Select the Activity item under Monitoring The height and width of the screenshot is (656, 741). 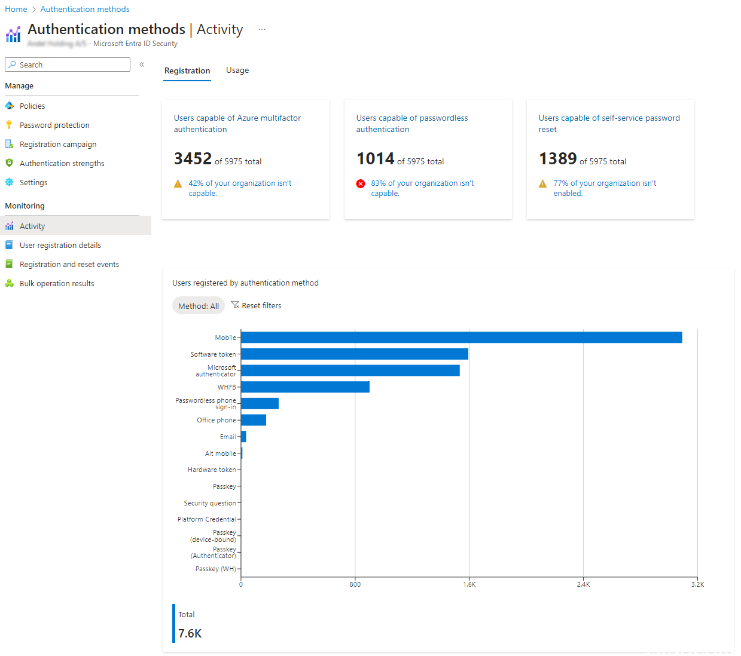tap(32, 226)
